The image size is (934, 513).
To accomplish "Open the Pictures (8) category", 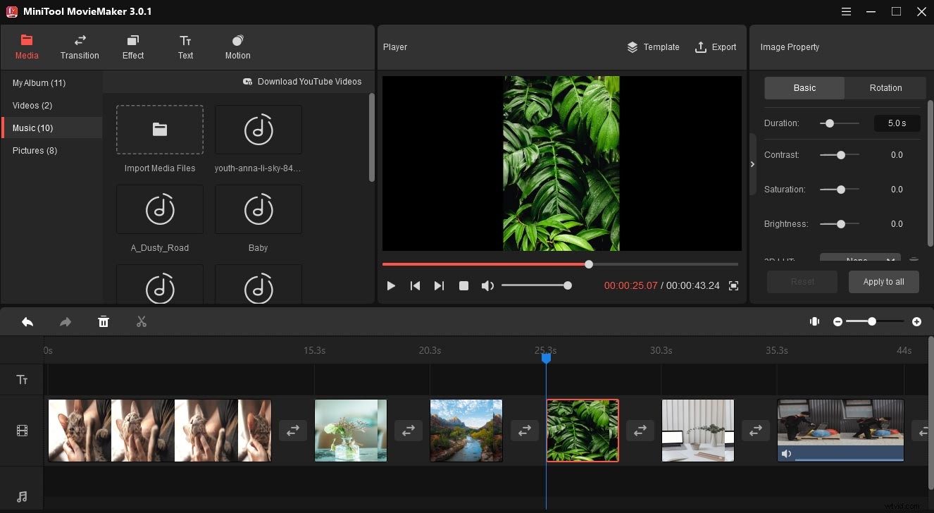I will 35,150.
